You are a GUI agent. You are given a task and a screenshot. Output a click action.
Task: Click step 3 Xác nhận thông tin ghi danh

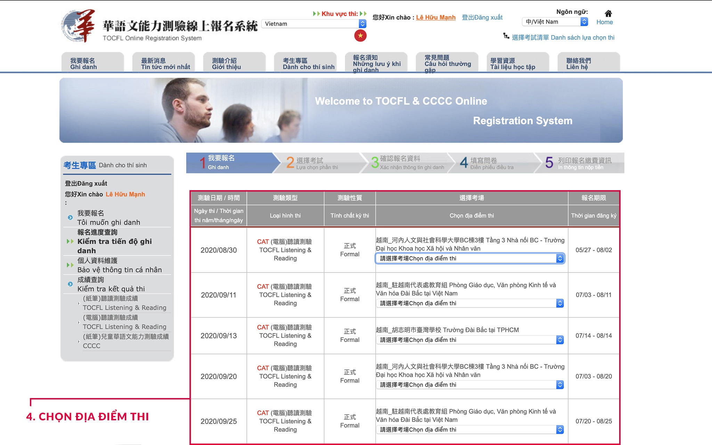[x=407, y=163]
